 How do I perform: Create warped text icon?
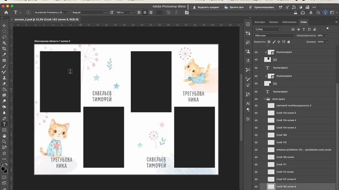168,13
